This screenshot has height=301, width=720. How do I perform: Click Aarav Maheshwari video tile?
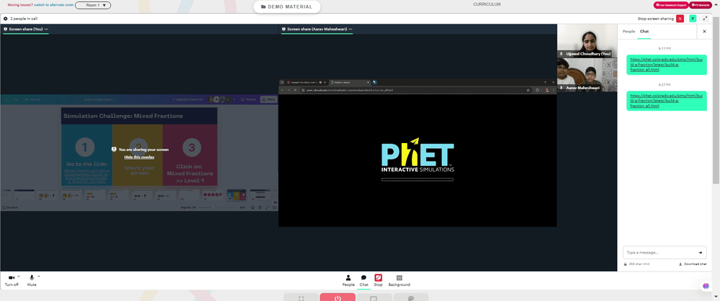coord(587,75)
